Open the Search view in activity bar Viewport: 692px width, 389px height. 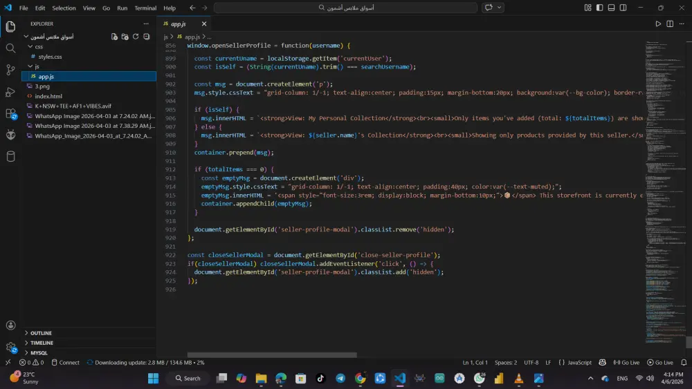[x=10, y=48]
